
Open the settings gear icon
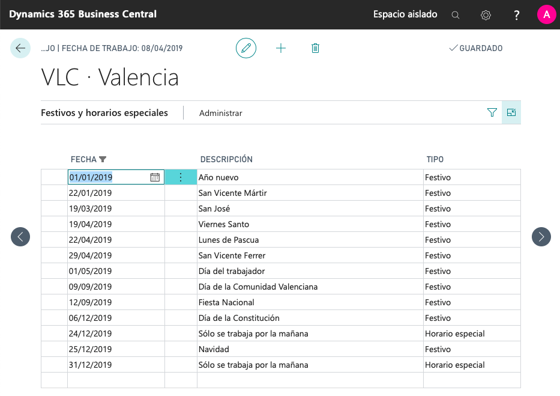pos(486,15)
